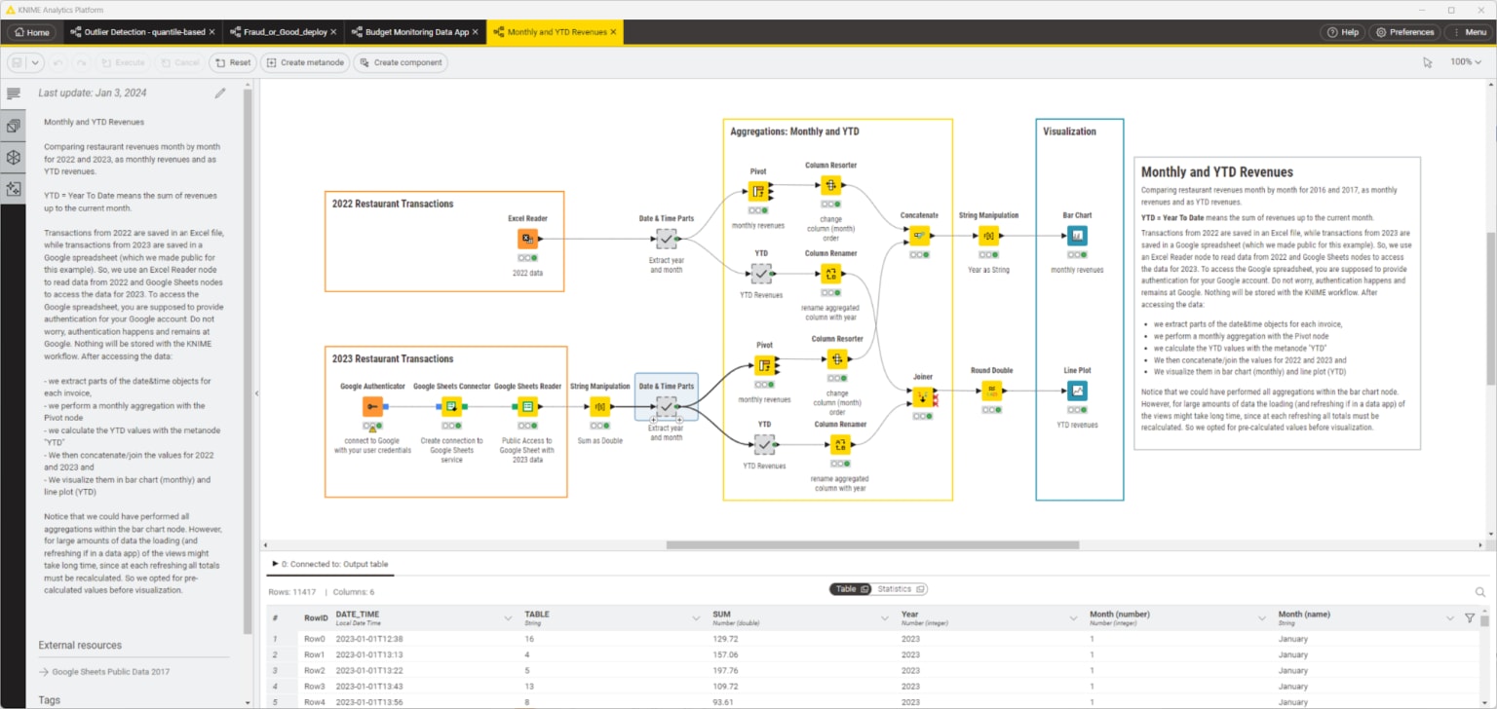The image size is (1497, 709).
Task: Open the AI assistant side panel icon
Action: pos(14,188)
